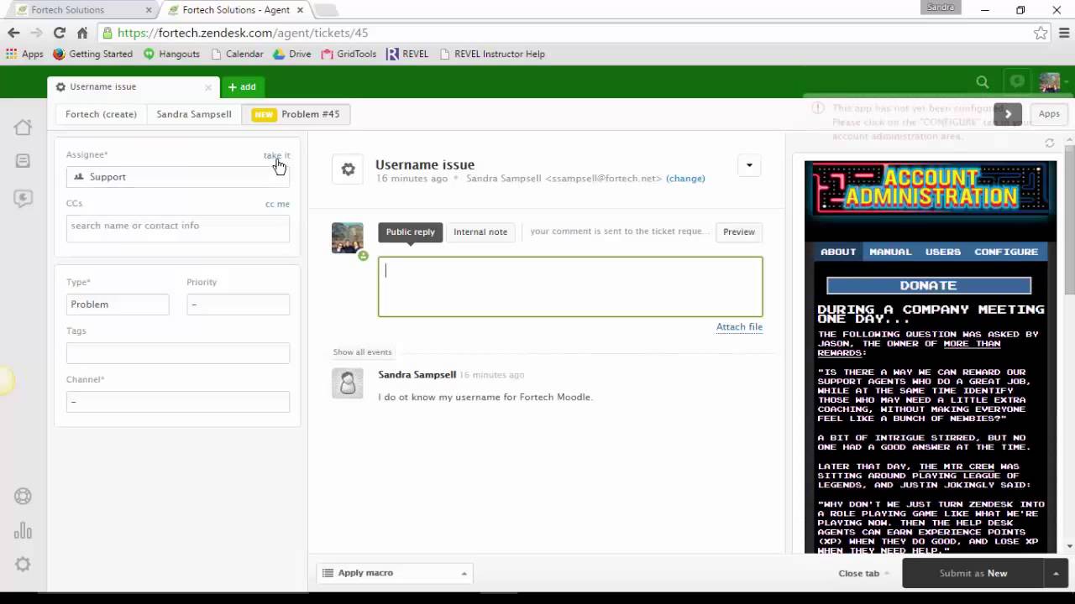Screen dimensions: 1075x604
Task: Open the Apply macro dropdown
Action: [395, 573]
